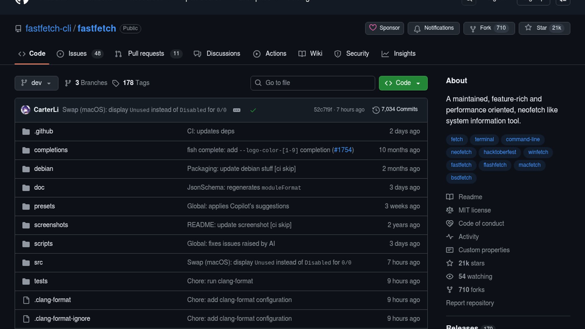Click the Notifications bell icon

click(x=417, y=28)
